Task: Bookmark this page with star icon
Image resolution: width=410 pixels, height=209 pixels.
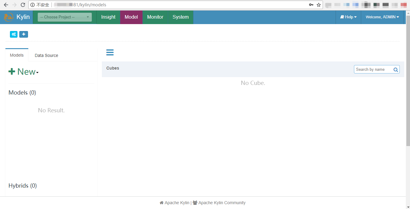Action: 319,5
